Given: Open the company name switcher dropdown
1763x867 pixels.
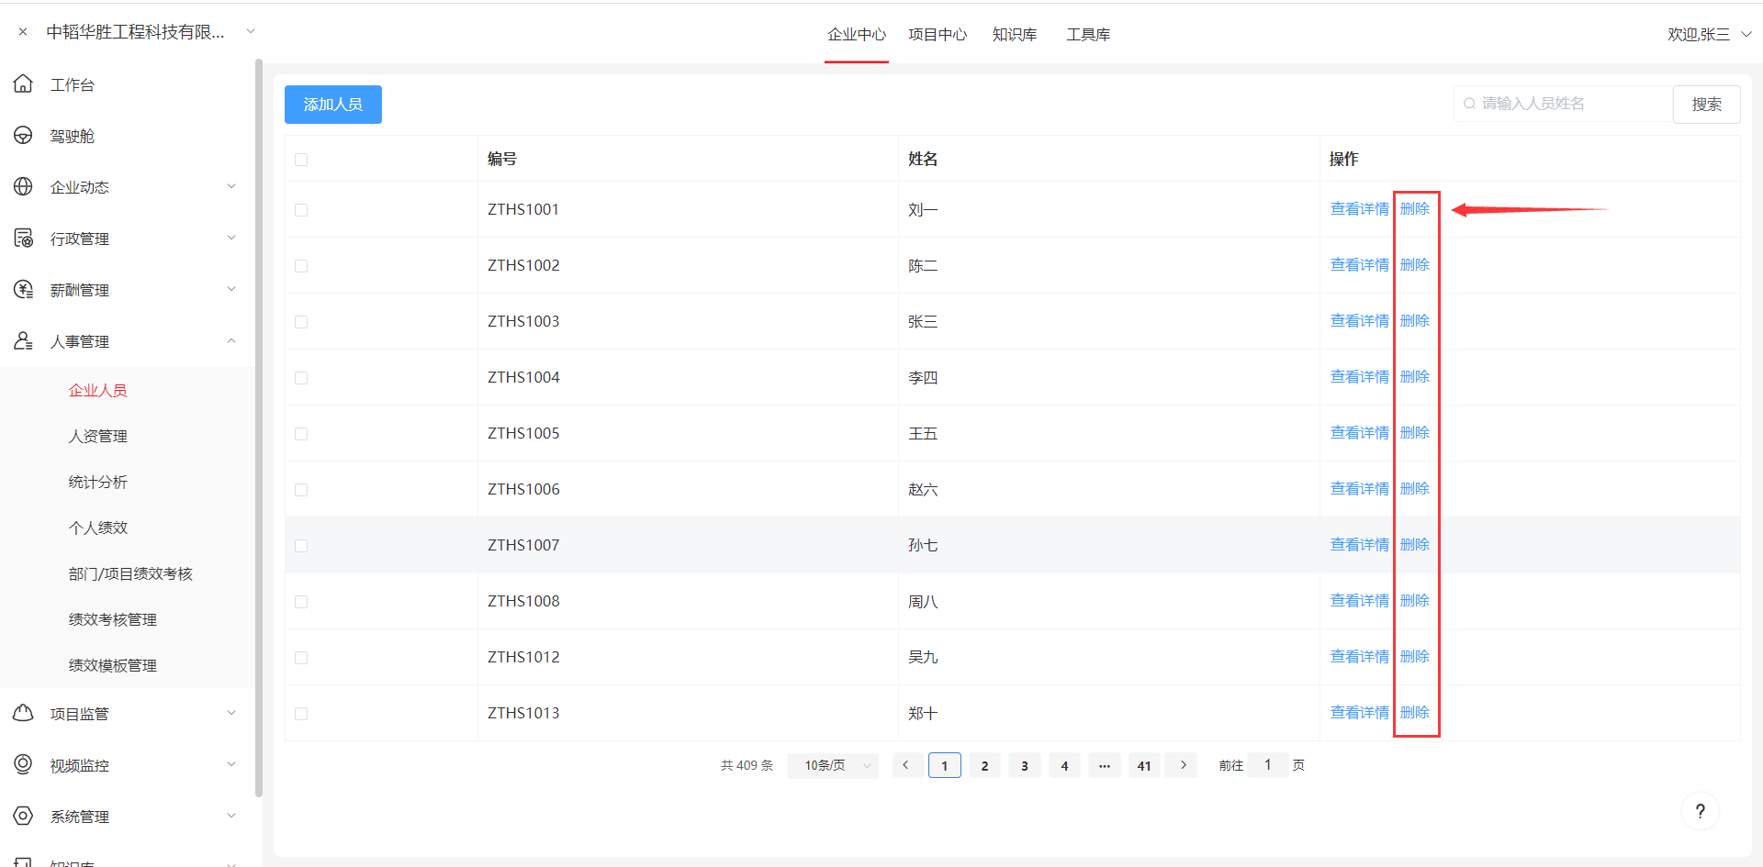Looking at the screenshot, I should 251,31.
